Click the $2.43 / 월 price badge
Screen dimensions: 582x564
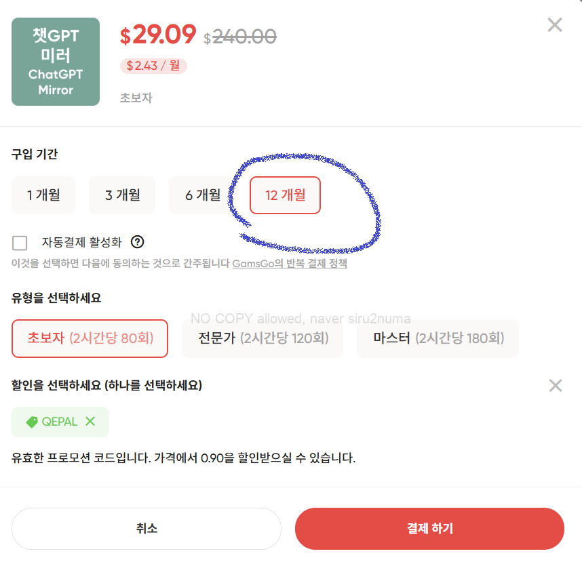(x=153, y=66)
